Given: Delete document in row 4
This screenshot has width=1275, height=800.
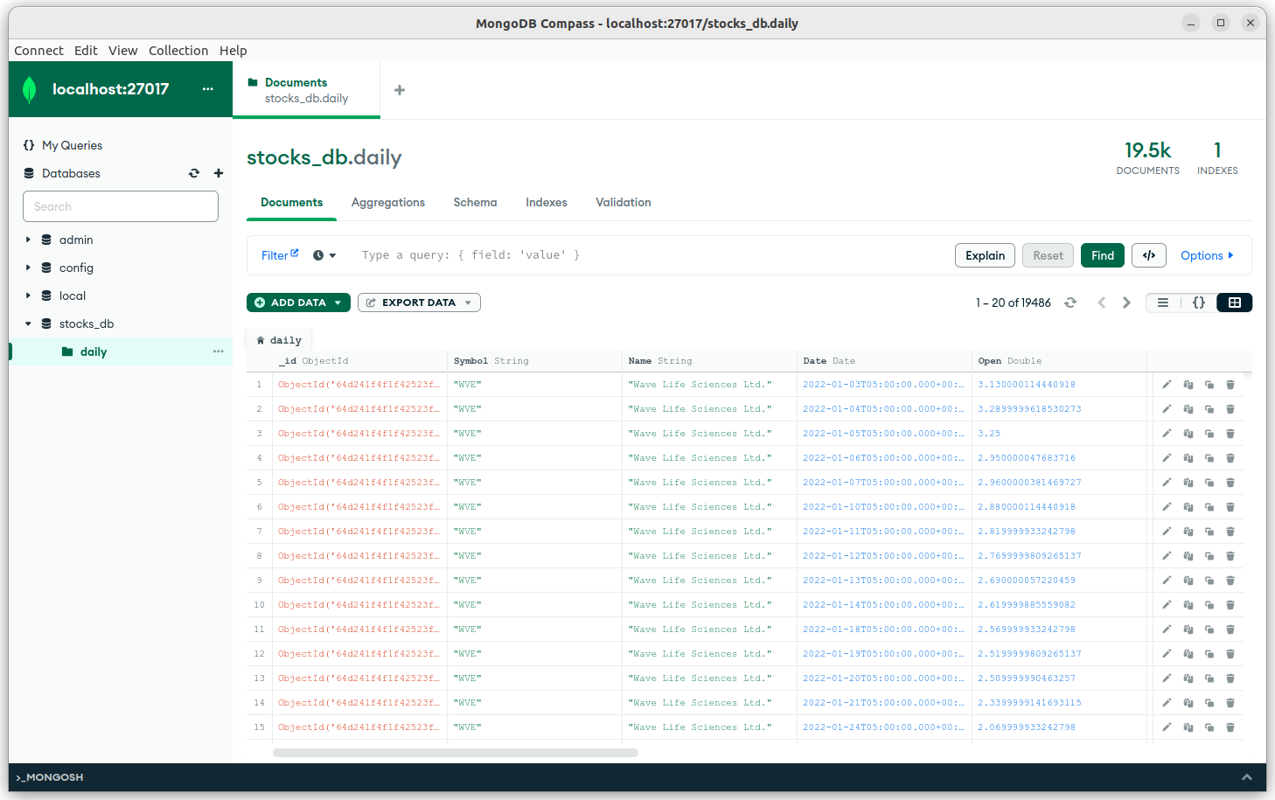Looking at the screenshot, I should [1230, 458].
